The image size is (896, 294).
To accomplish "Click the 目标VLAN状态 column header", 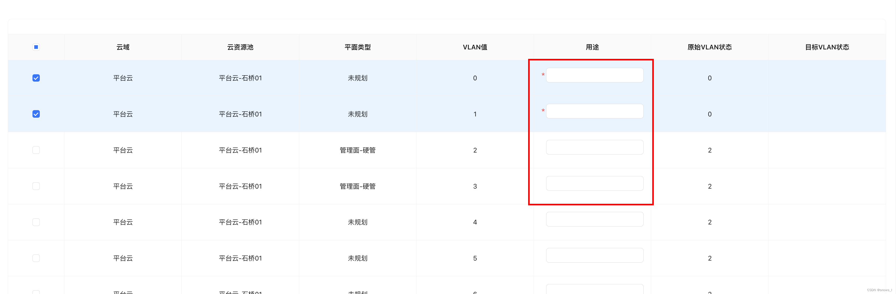I will coord(827,47).
